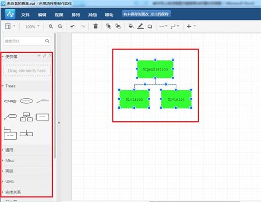
Task: Toggle the shadow rectangle icon
Action: pos(150,26)
